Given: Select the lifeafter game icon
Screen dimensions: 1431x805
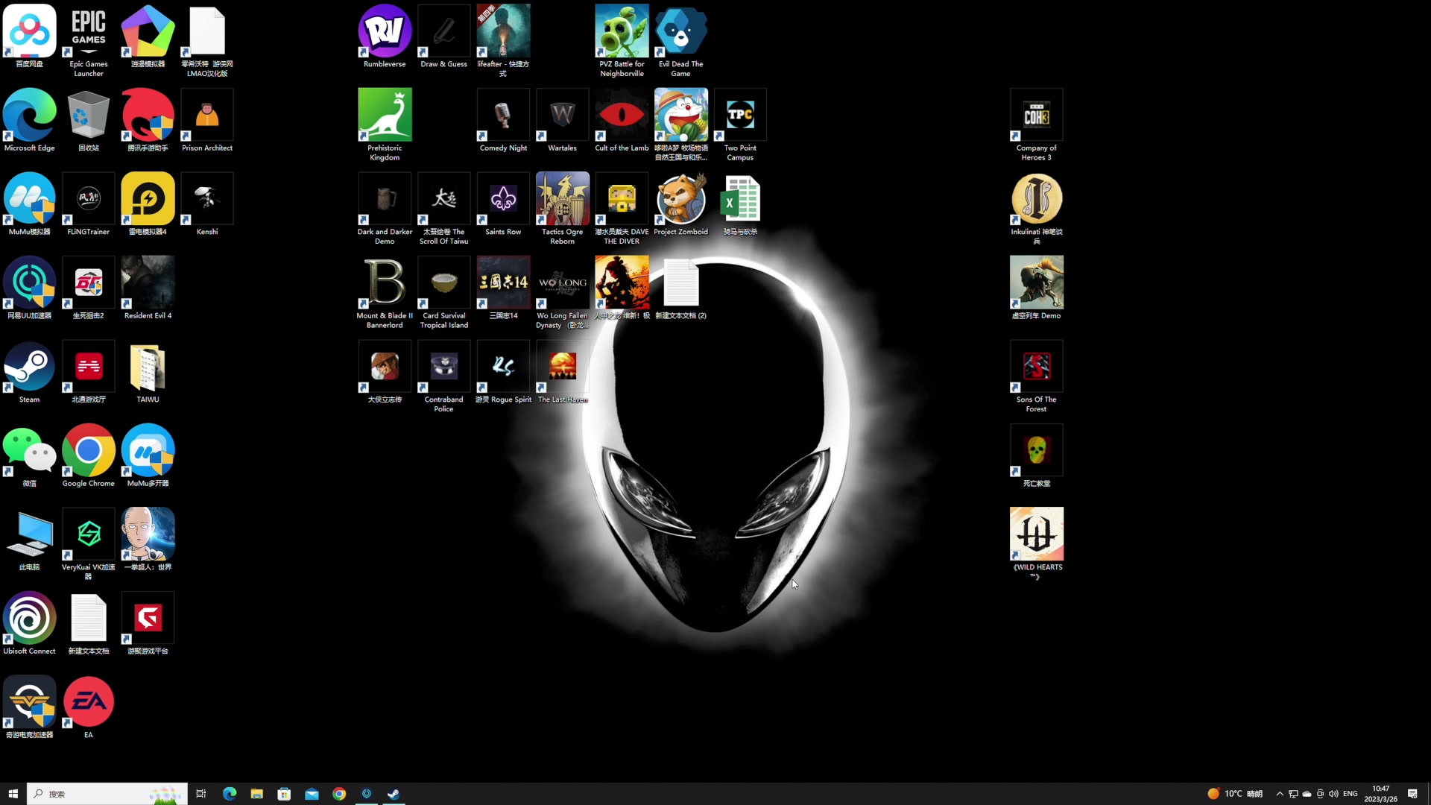Looking at the screenshot, I should [x=503, y=40].
